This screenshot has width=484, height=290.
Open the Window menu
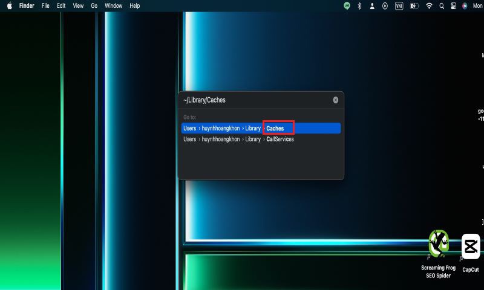pos(113,5)
